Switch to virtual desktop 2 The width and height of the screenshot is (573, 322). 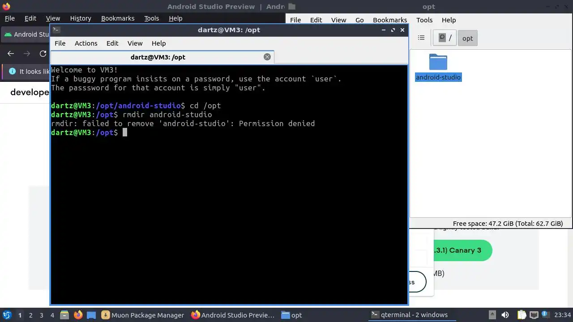tap(30, 315)
